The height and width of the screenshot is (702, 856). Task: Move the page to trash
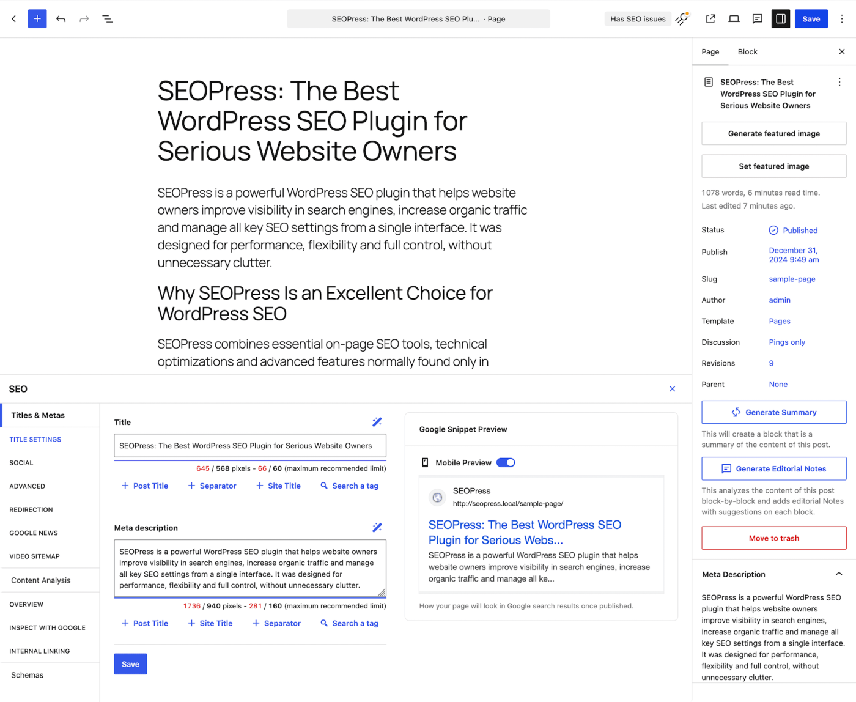[x=774, y=538]
